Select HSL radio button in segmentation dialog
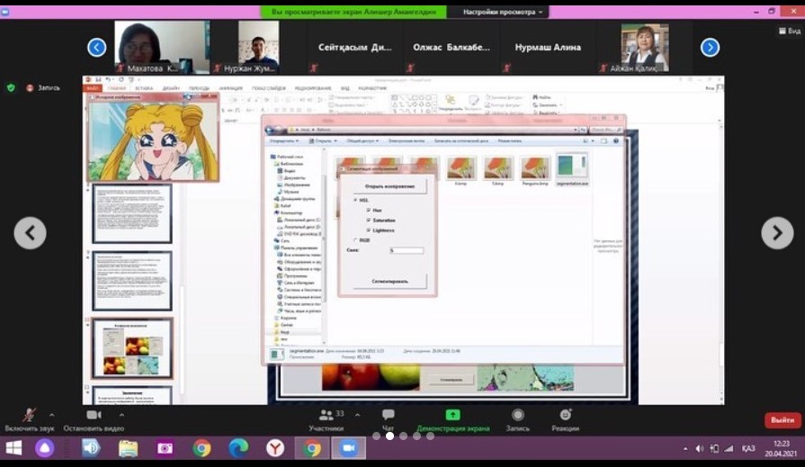Screen dimensions: 805x467 [356, 200]
